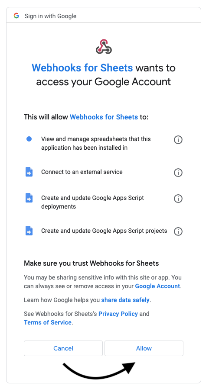Open the Google Account link
Viewport: 209px width, 389px height.
point(157,286)
